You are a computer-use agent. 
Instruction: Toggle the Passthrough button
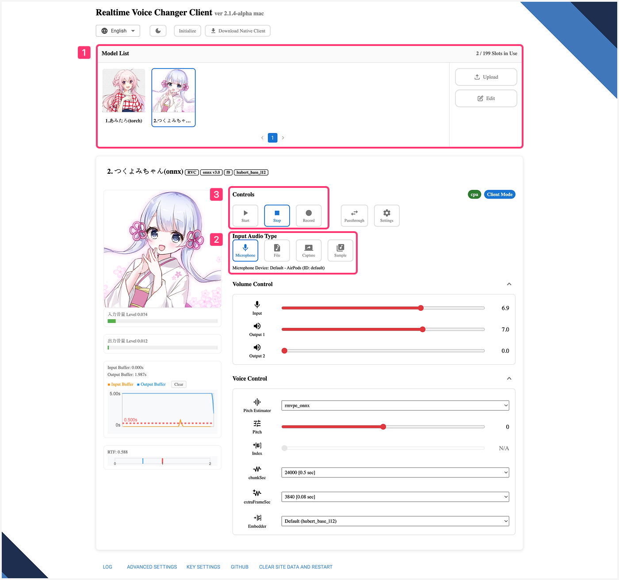tap(354, 215)
